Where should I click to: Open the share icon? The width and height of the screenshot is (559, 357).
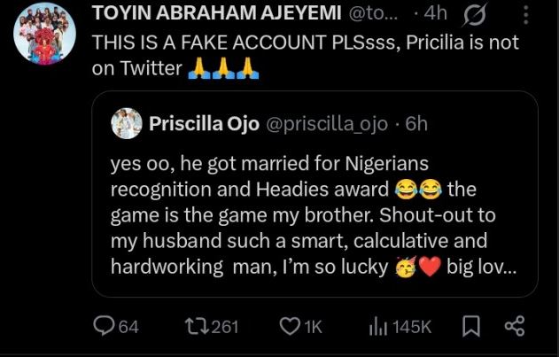pos(515,327)
